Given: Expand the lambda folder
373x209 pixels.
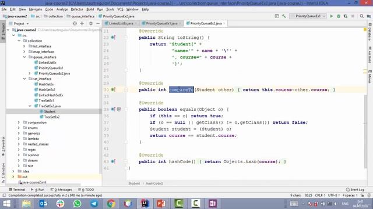Looking at the screenshot, I should [19, 139].
